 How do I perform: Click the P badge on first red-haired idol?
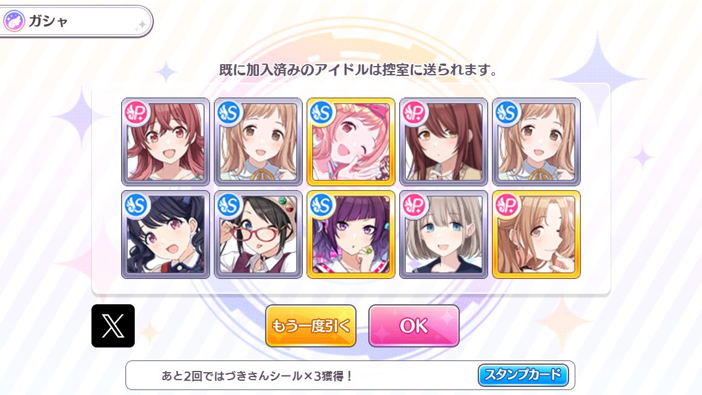(137, 112)
